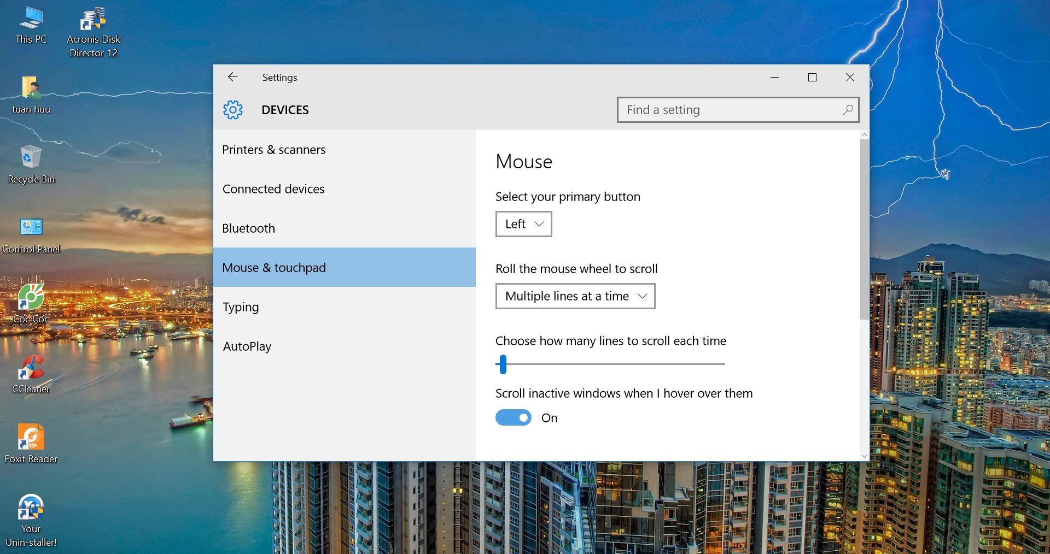The image size is (1050, 554).
Task: Click the back arrow in Settings
Action: [233, 77]
